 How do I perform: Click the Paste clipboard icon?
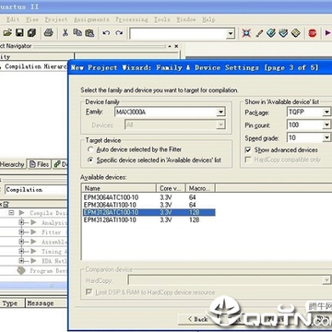coord(89,33)
